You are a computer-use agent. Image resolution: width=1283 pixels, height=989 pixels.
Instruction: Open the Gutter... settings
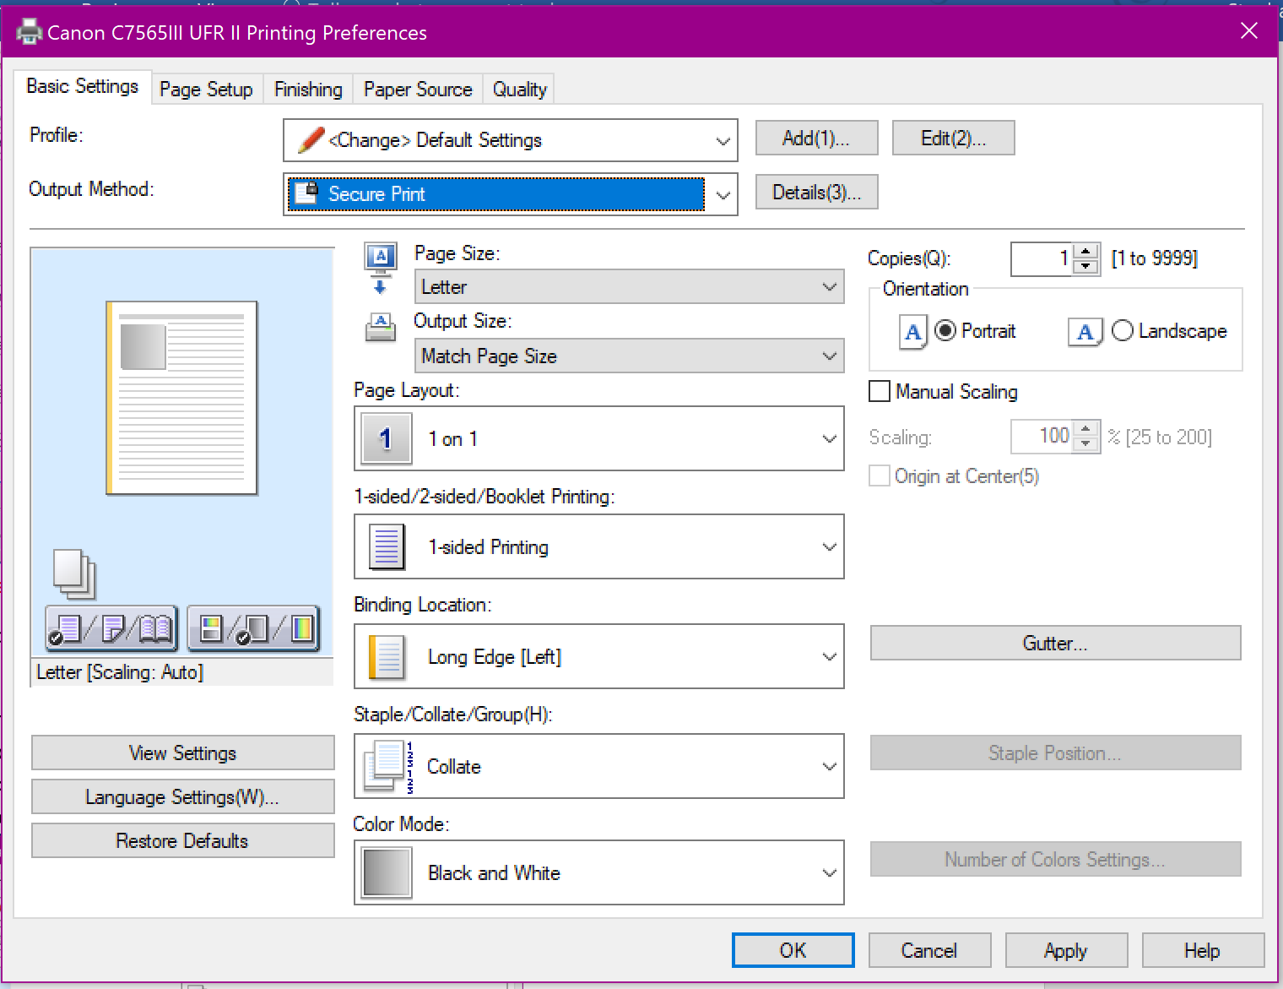point(1055,643)
